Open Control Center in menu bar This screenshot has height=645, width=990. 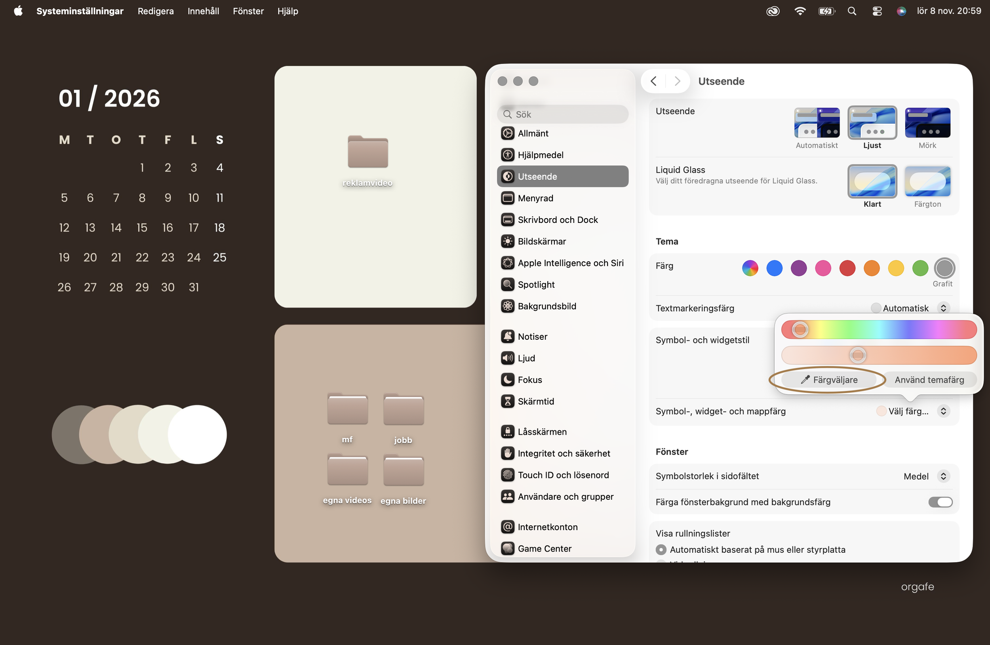(x=877, y=11)
